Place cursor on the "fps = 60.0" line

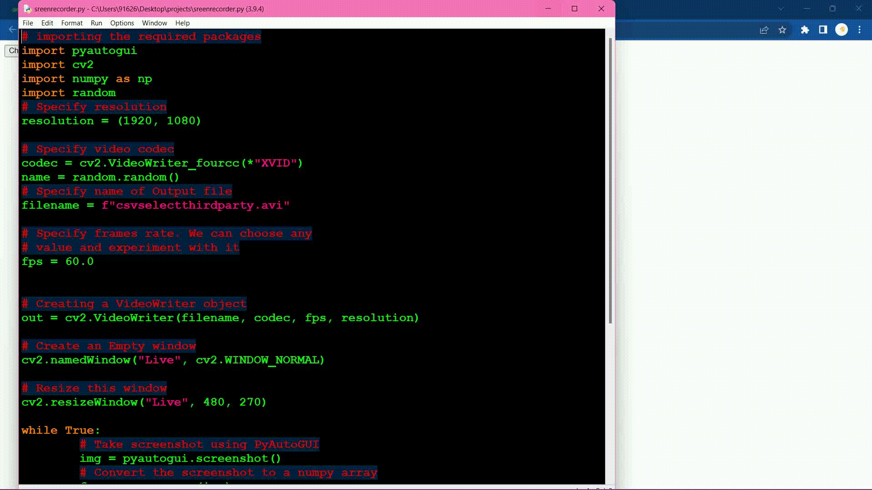click(57, 262)
